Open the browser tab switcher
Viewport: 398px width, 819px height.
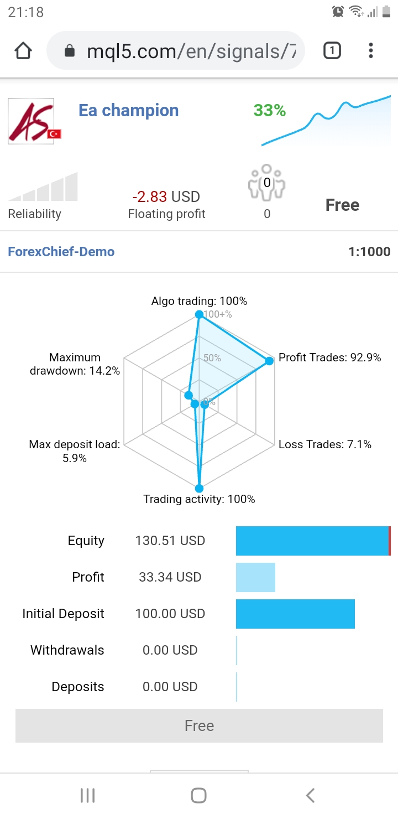(332, 51)
